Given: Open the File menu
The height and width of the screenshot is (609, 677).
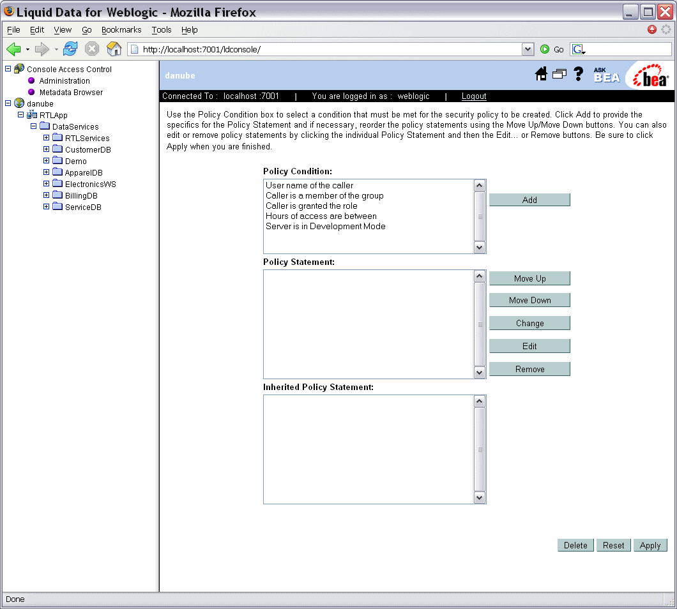Looking at the screenshot, I should [13, 30].
